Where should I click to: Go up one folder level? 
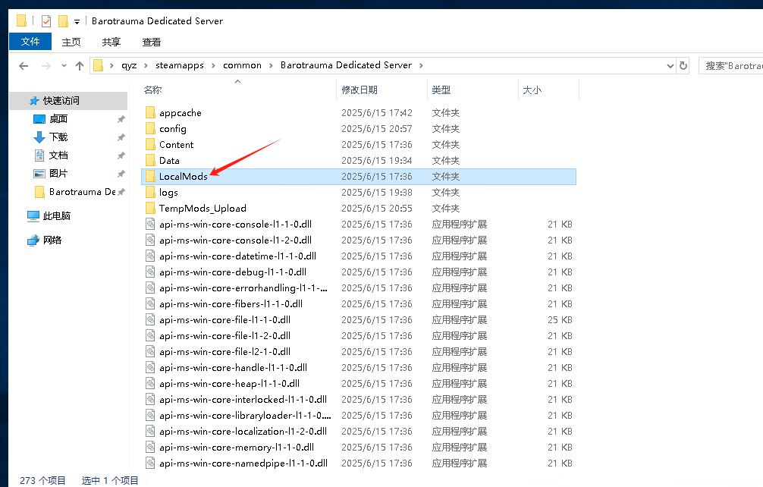click(80, 66)
